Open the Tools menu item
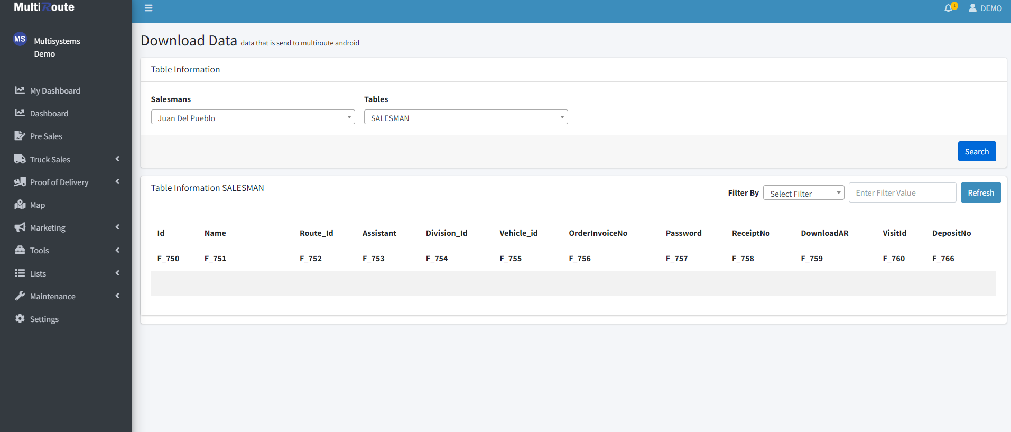1011x432 pixels. tap(40, 251)
